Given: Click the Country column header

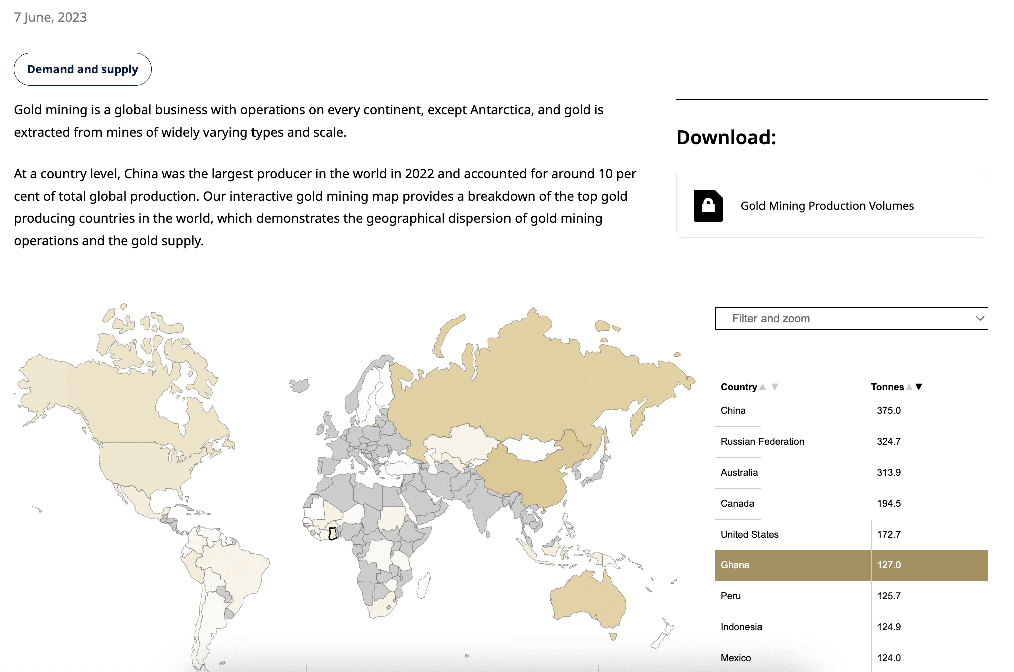Looking at the screenshot, I should point(739,387).
